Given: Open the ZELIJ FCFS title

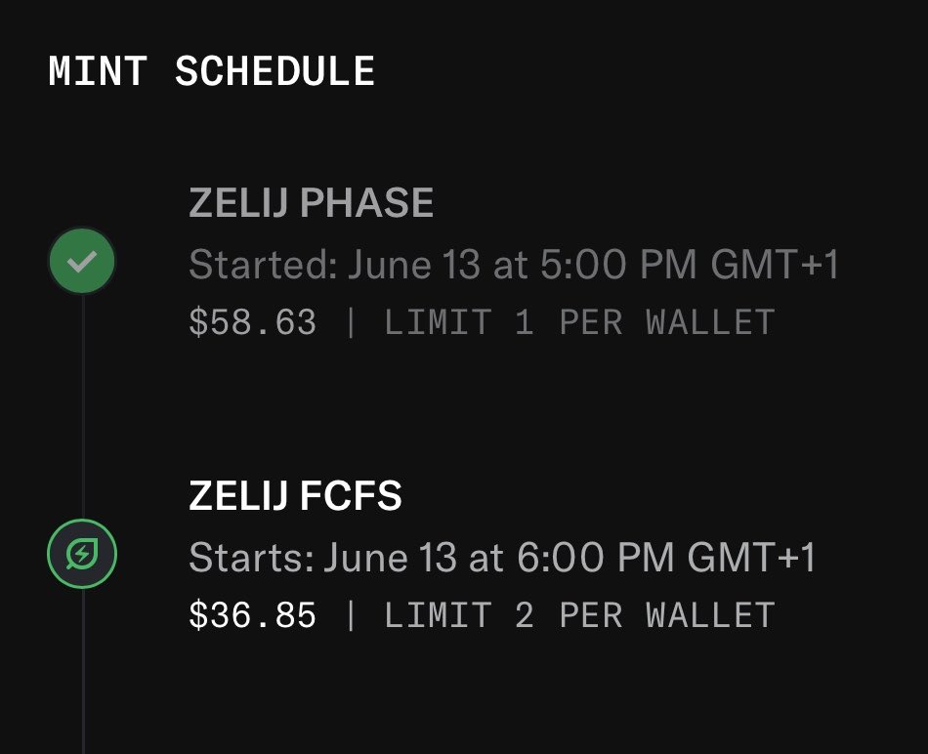Looking at the screenshot, I should point(295,495).
